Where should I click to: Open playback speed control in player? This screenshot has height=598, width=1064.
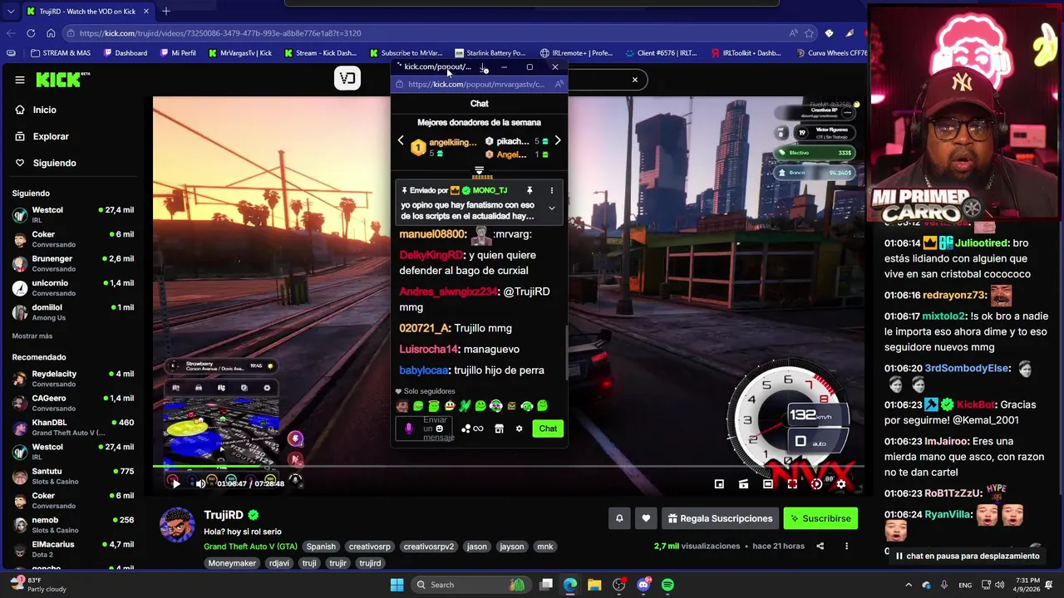pyautogui.click(x=817, y=483)
